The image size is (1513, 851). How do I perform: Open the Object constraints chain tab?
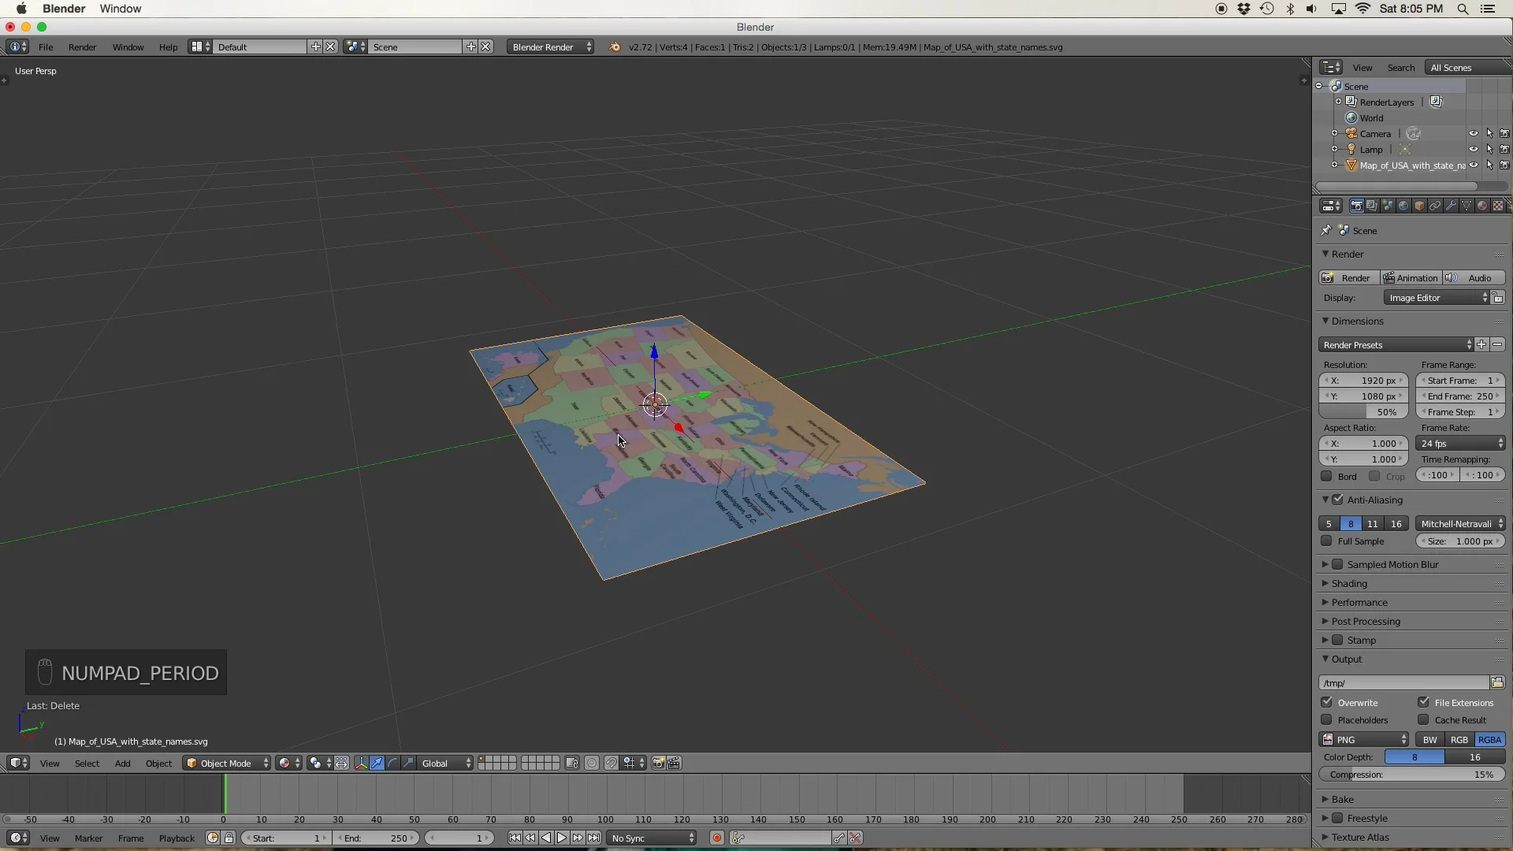(1435, 206)
